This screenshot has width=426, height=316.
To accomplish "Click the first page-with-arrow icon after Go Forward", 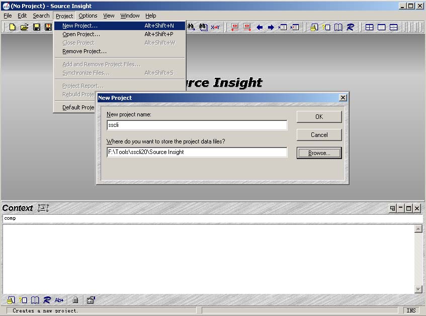I will (x=283, y=27).
